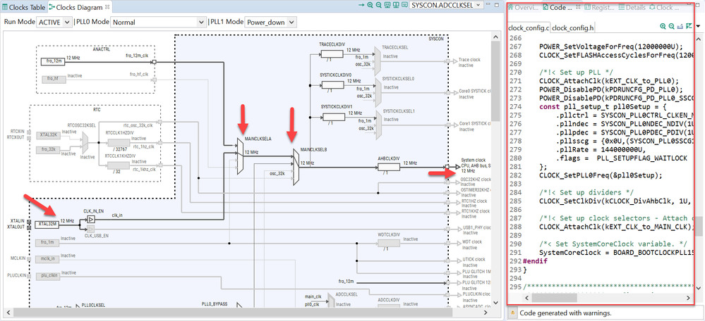
Task: Click code line CLOCK_SetPLL0Freq(&pll0Setup);
Action: pos(601,175)
